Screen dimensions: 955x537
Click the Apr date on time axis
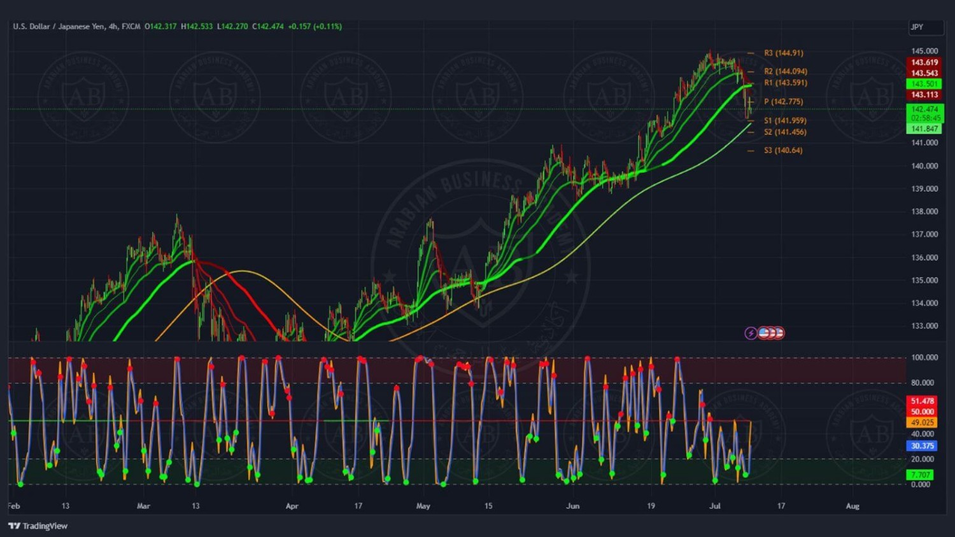point(292,506)
